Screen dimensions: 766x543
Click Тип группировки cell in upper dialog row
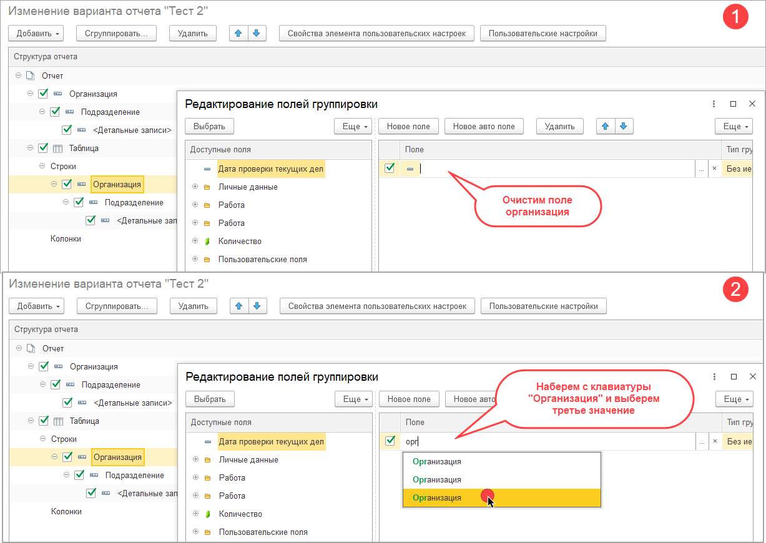[737, 169]
